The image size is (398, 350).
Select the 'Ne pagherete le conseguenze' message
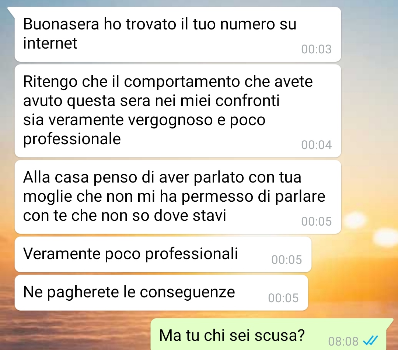[x=161, y=293]
